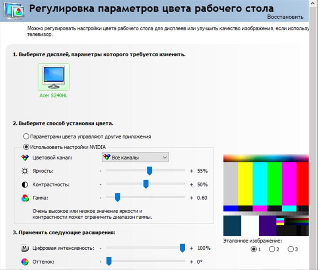Click the Гамма slider handle
Viewport: 318px width, 270px height.
(117, 197)
